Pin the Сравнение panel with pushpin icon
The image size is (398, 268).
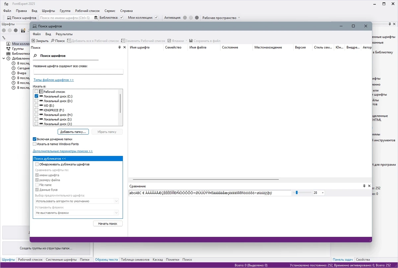364,186
